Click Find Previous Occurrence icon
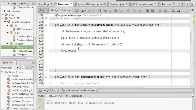Image resolution: width=196 pixels, height=110 pixels. click(x=105, y=10)
